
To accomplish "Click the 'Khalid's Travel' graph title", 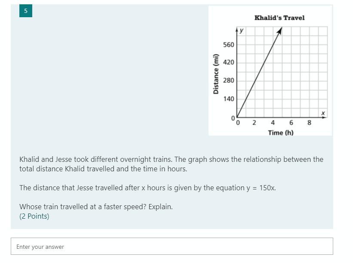I will [279, 18].
